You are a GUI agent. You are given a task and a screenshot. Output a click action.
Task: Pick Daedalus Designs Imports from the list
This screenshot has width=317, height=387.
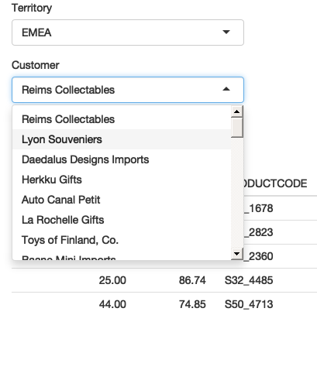122,159
